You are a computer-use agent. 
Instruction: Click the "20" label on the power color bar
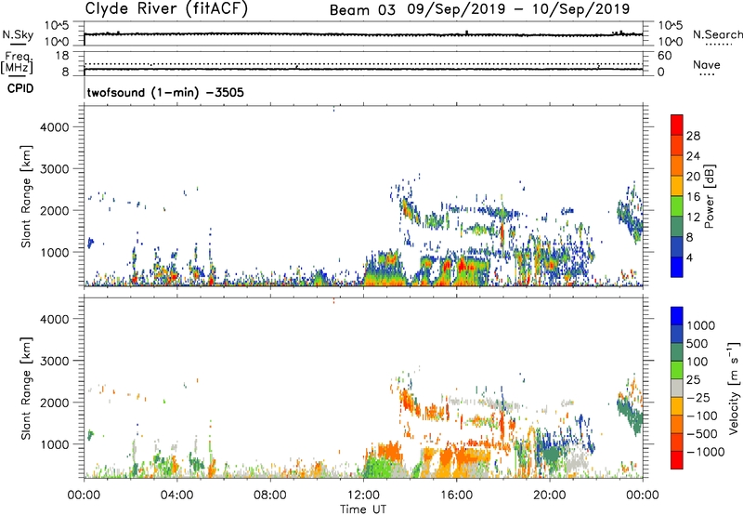coord(693,177)
